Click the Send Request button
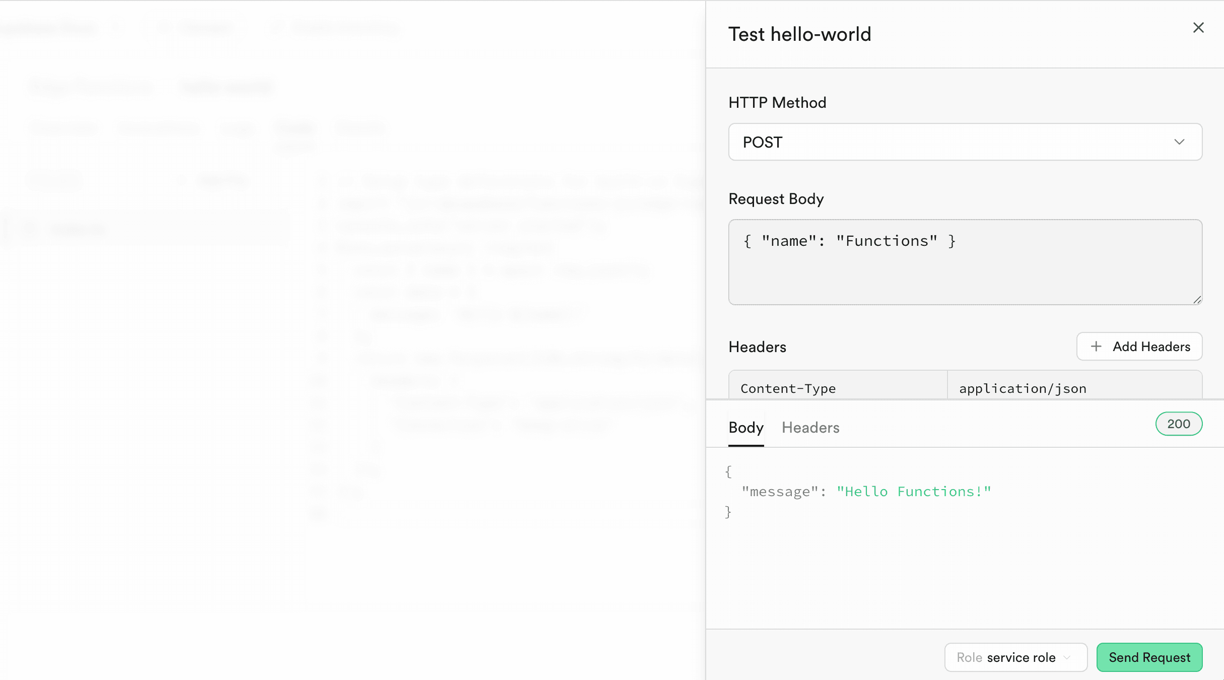The height and width of the screenshot is (680, 1224). click(x=1149, y=657)
